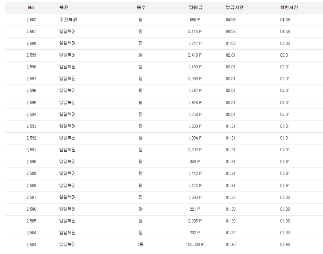Click the 2,302 P prize amount
This screenshot has width=323, height=254.
coord(195,150)
